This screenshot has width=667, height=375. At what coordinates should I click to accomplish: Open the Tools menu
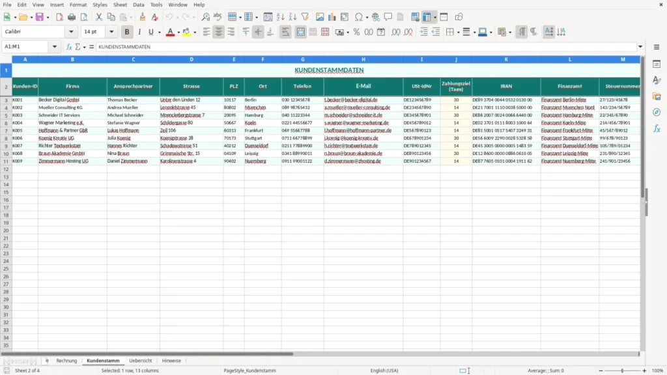[156, 5]
